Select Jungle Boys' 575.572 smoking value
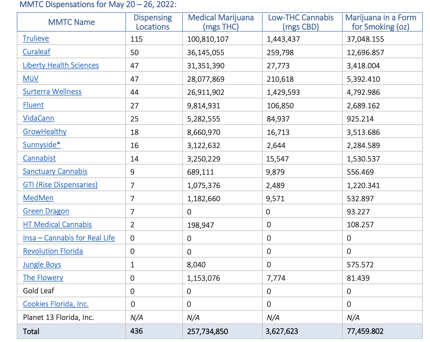 (x=360, y=265)
